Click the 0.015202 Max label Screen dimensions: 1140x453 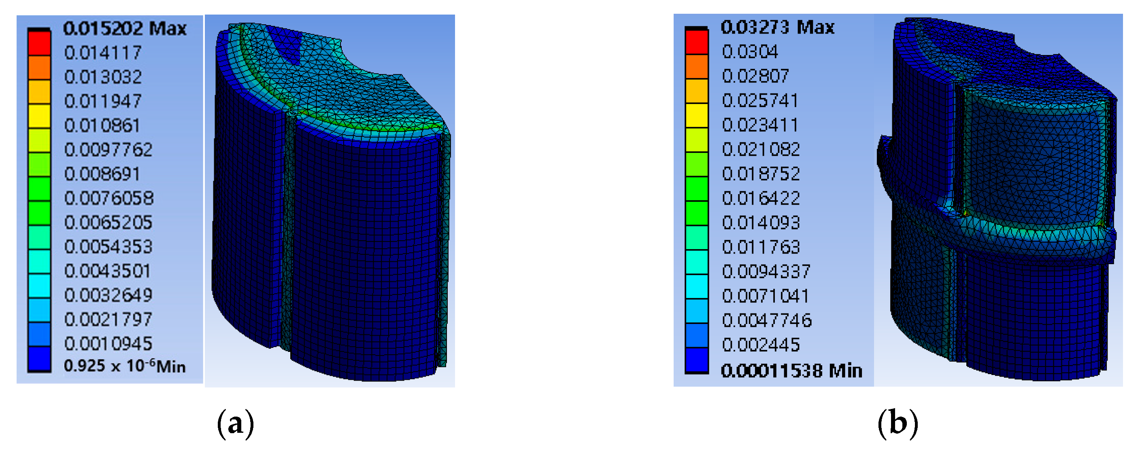click(x=125, y=29)
